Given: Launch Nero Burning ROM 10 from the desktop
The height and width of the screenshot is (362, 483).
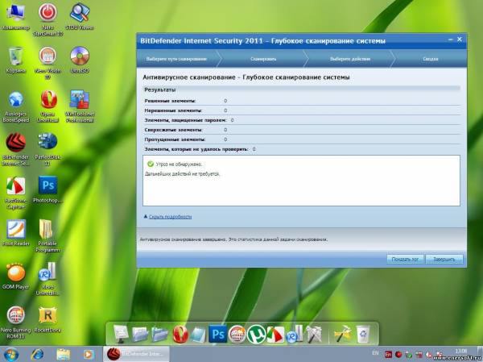Looking at the screenshot, I should (16, 322).
